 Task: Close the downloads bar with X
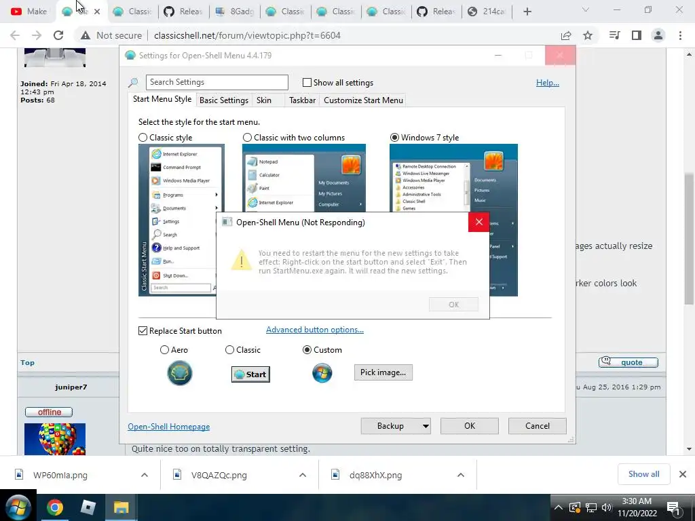click(683, 474)
